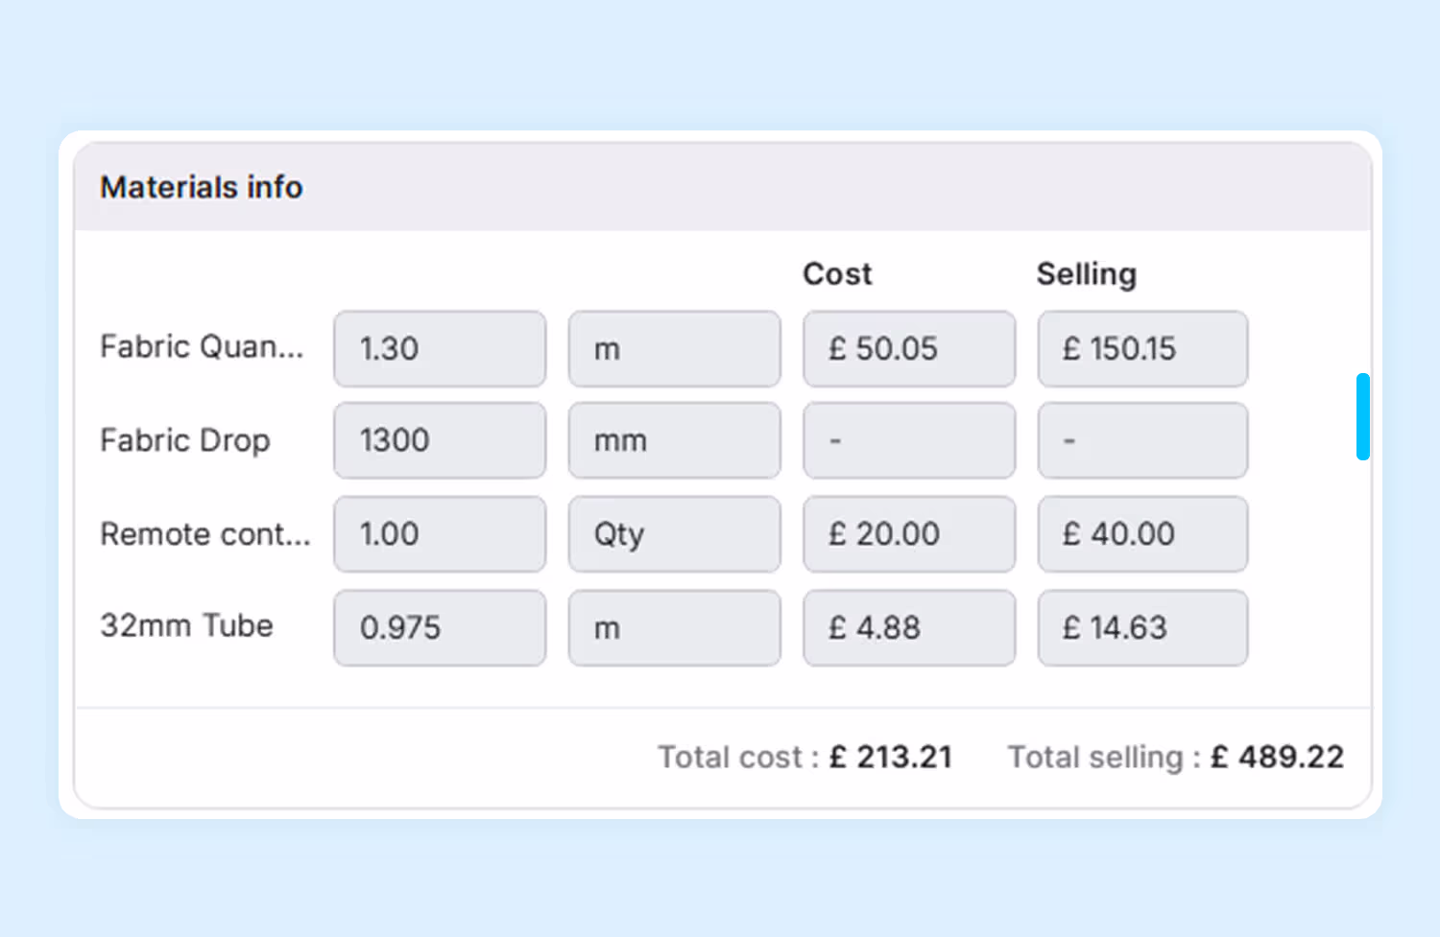Click the 32mm Tube selling £ 14.63
The height and width of the screenshot is (937, 1440).
click(x=1142, y=628)
